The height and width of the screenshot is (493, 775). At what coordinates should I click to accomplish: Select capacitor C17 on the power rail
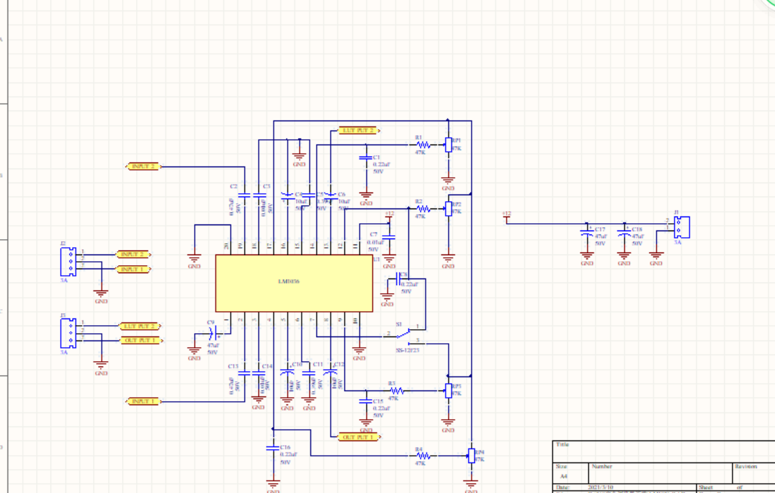tap(586, 232)
